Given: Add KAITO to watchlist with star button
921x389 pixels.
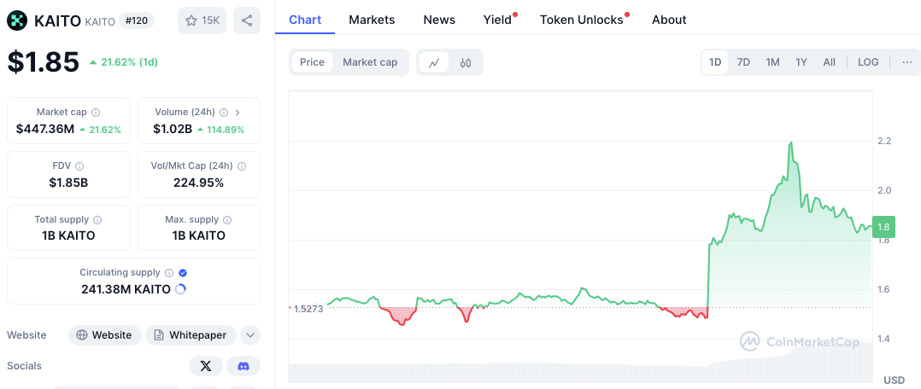Looking at the screenshot, I should pos(202,20).
